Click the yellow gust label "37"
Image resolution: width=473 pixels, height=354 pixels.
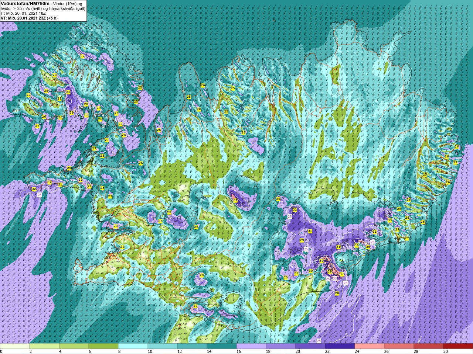click(342, 274)
